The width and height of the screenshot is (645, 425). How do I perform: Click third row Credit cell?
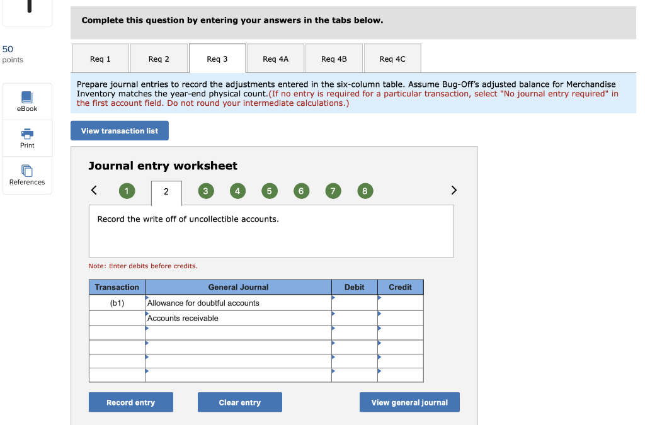pos(401,332)
